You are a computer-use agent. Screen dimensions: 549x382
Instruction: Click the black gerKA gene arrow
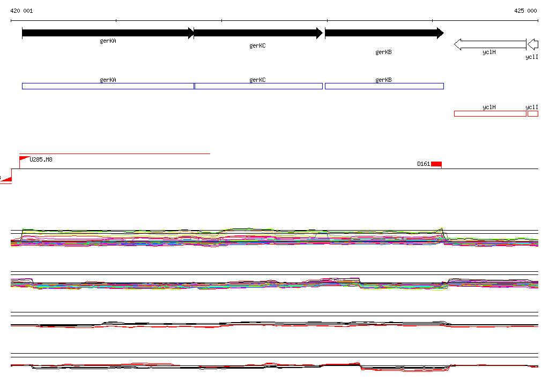tap(108, 33)
